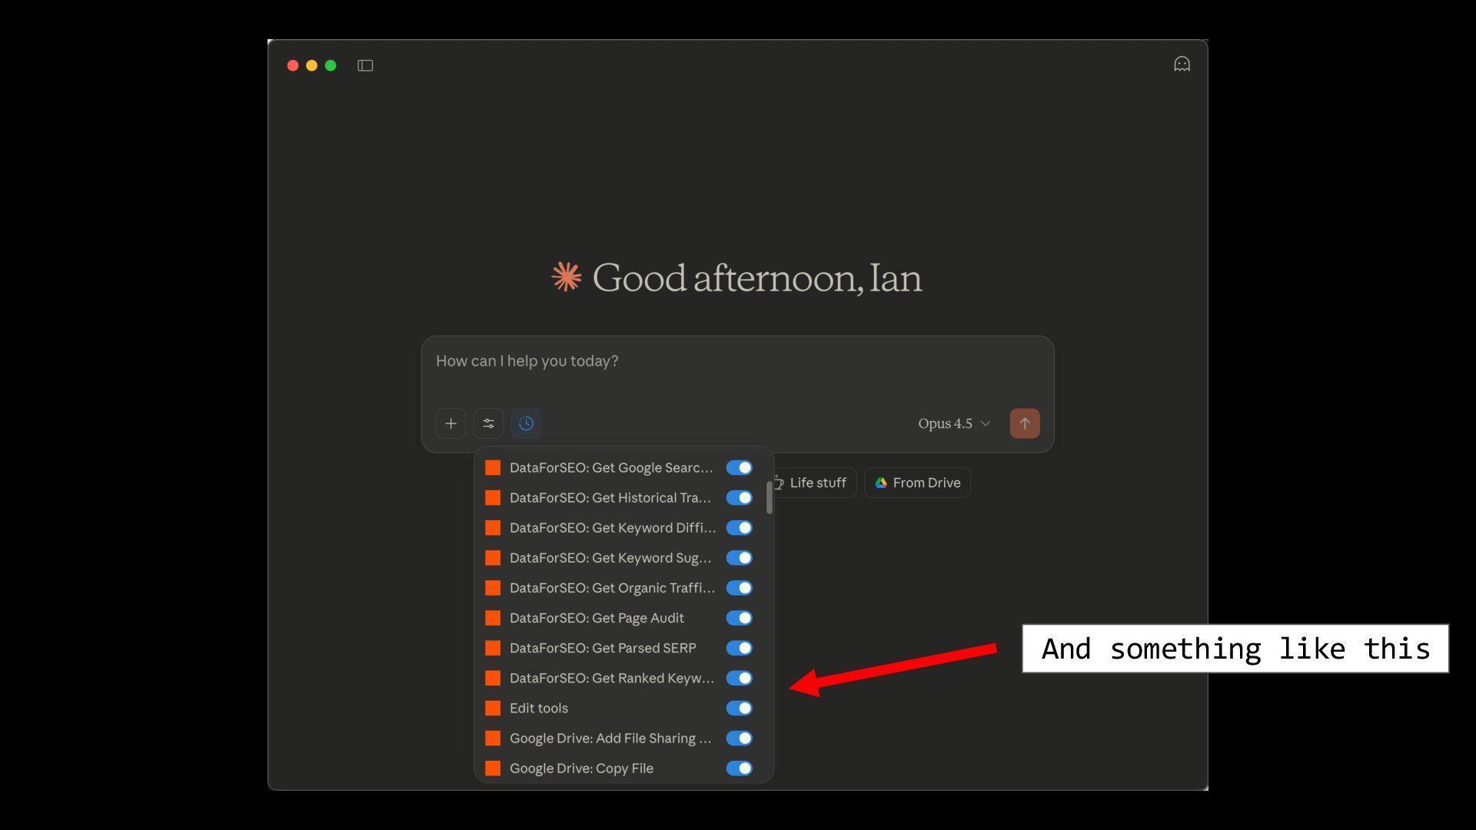Image resolution: width=1476 pixels, height=830 pixels.
Task: Switch off the Edit tools toggle
Action: [739, 709]
